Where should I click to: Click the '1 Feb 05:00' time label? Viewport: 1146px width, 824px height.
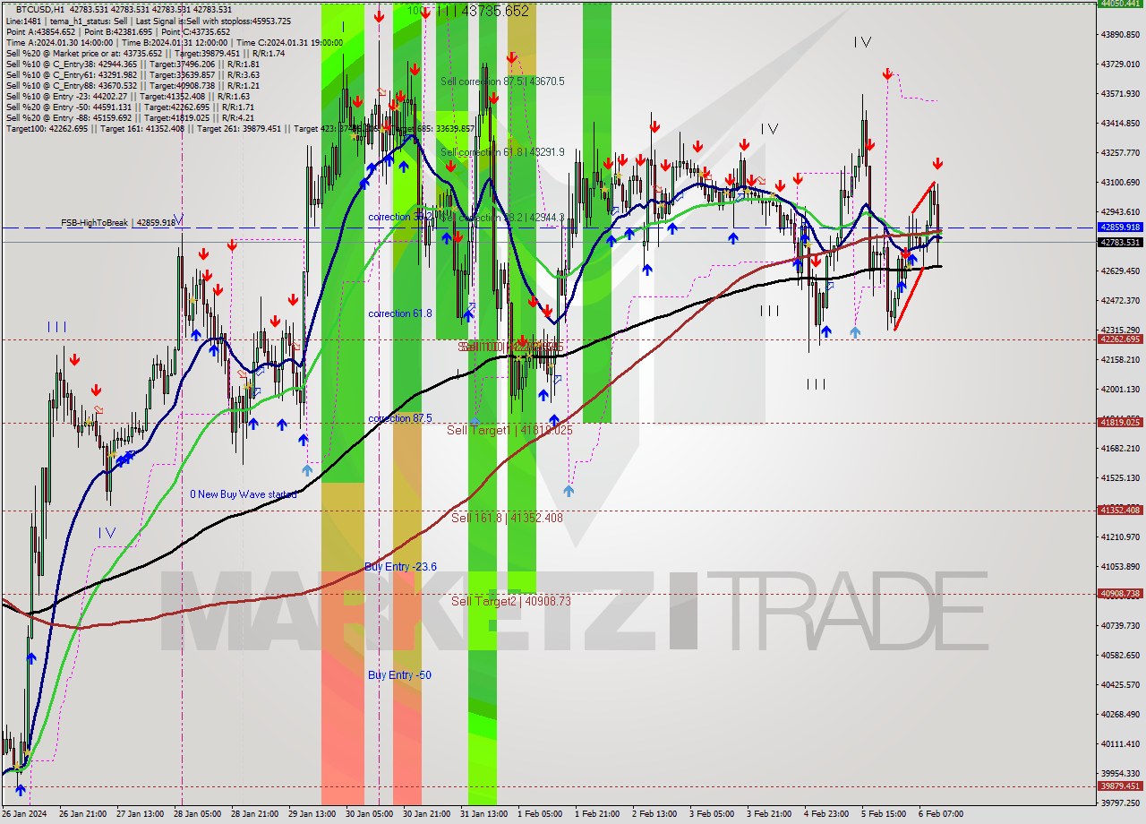(x=541, y=814)
